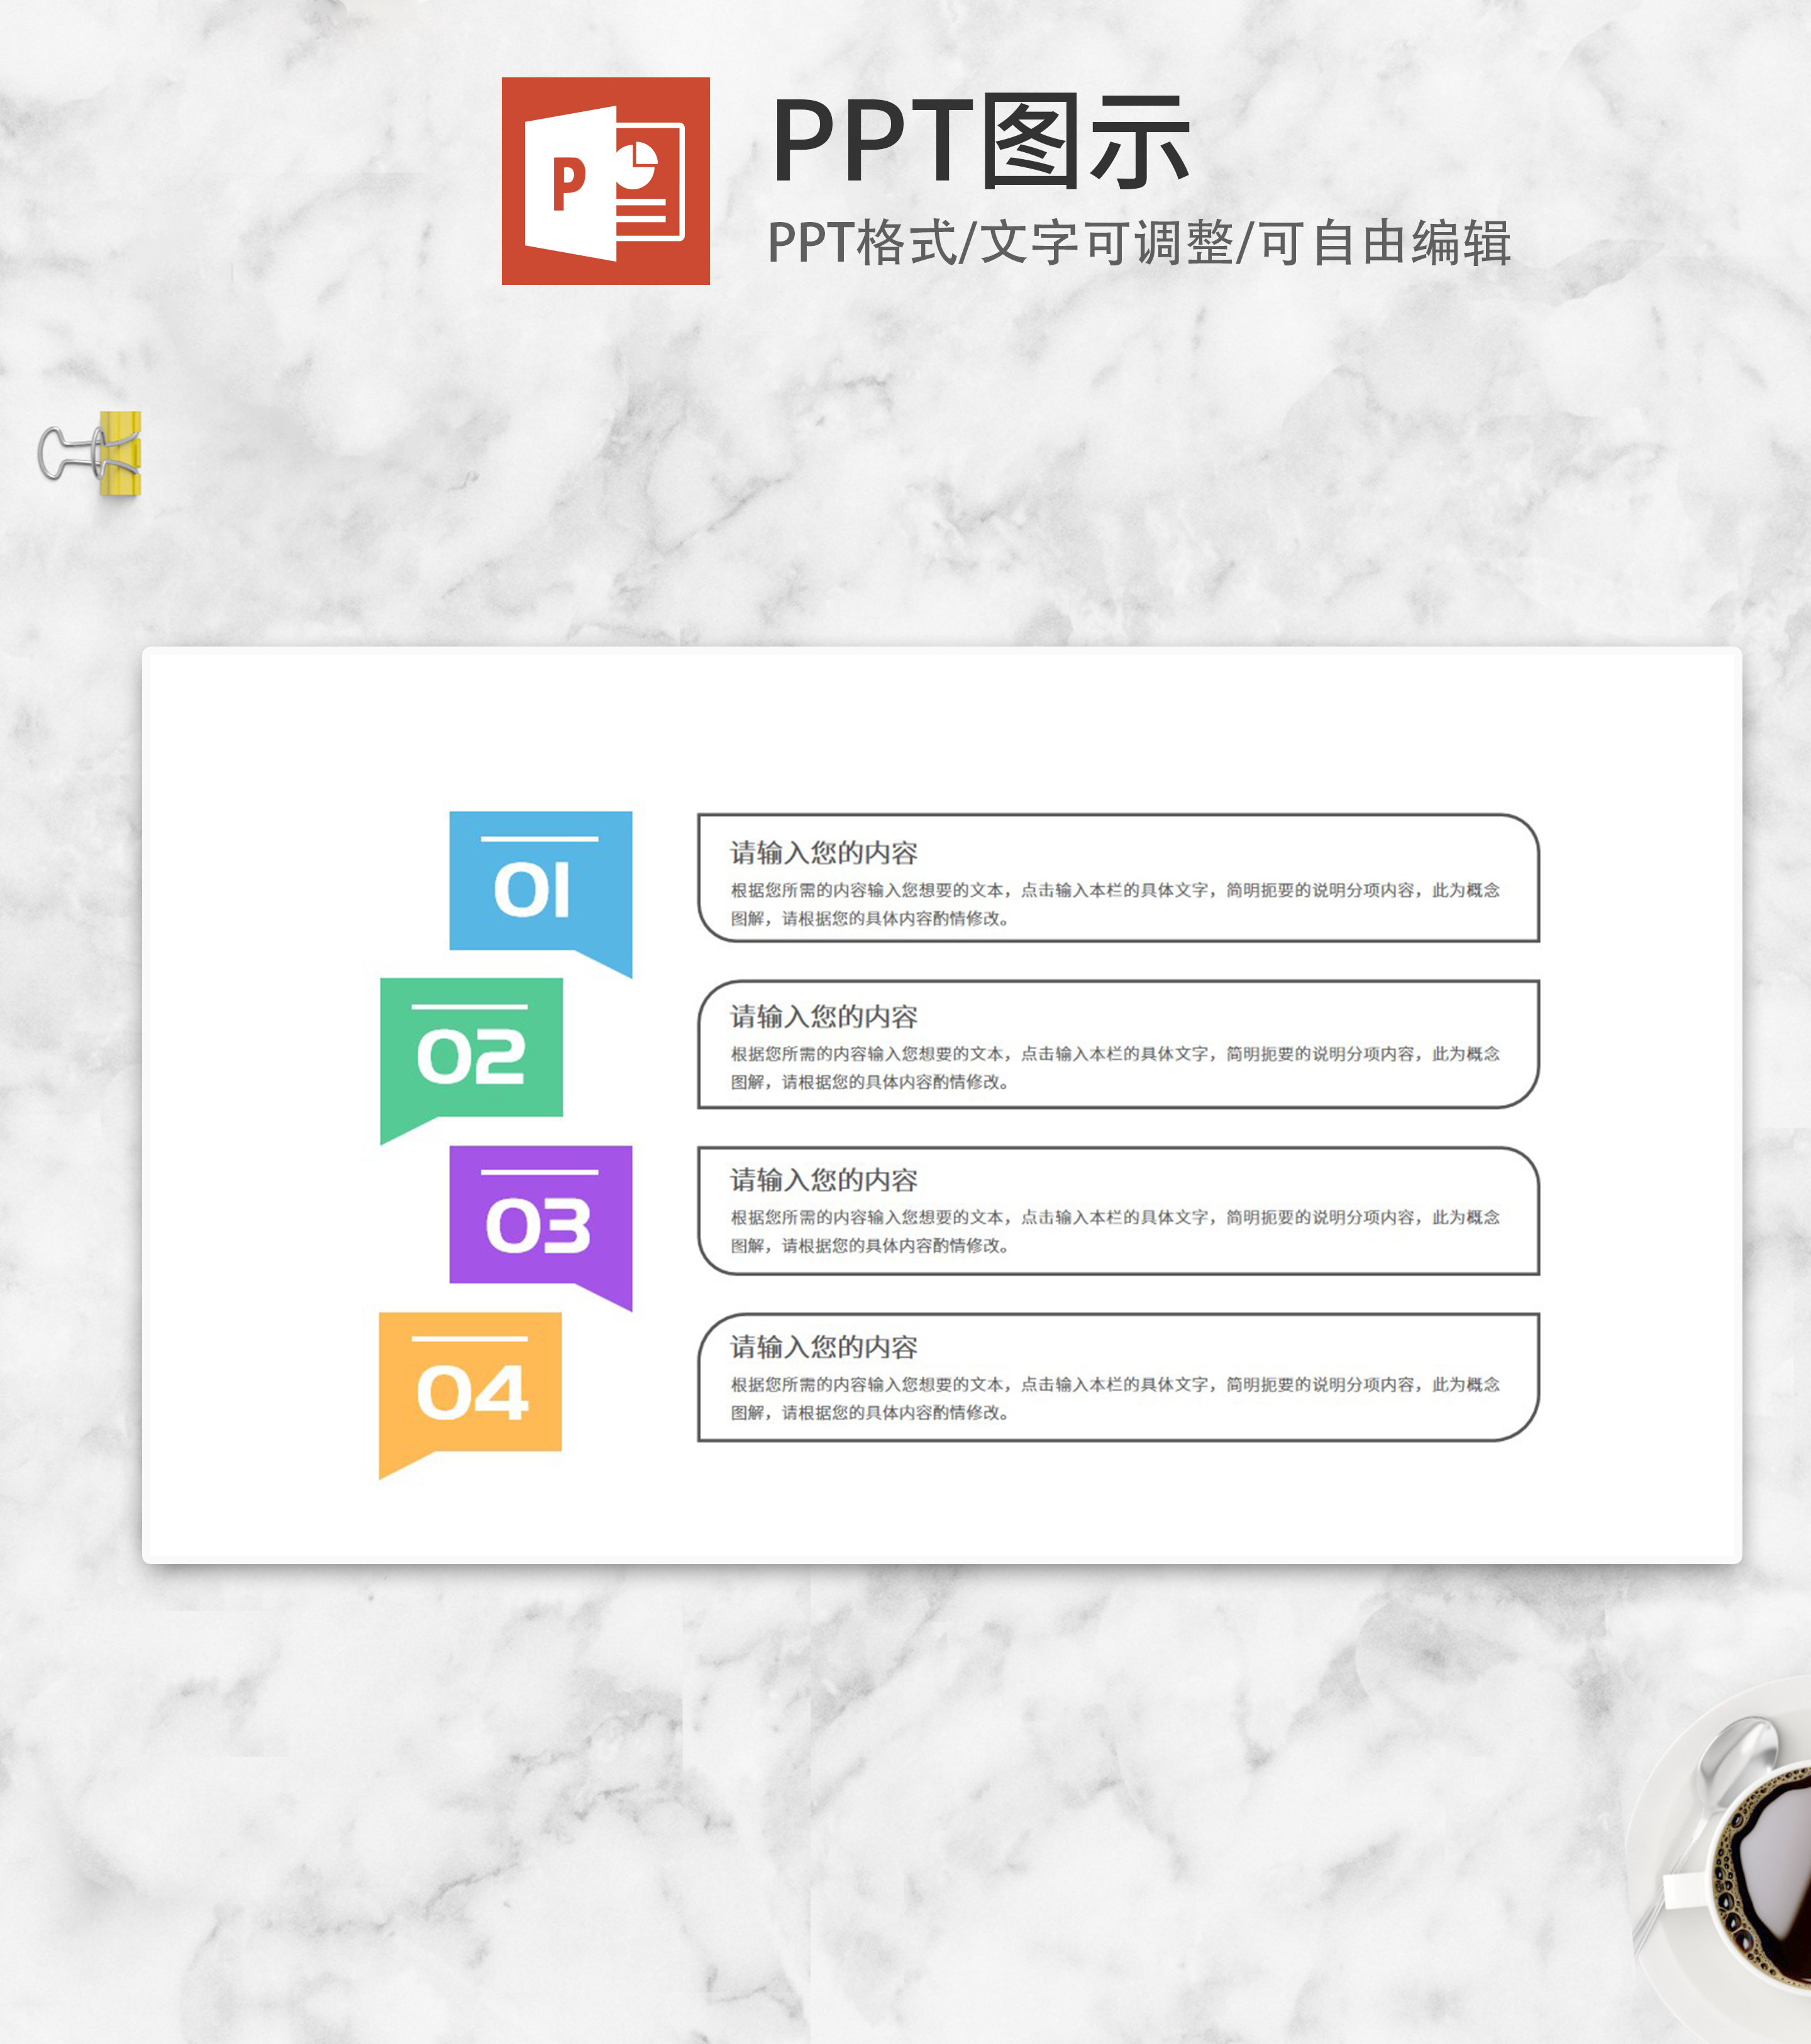Click the red PowerPoint logo icon
This screenshot has height=2044, width=1811.
[x=605, y=181]
